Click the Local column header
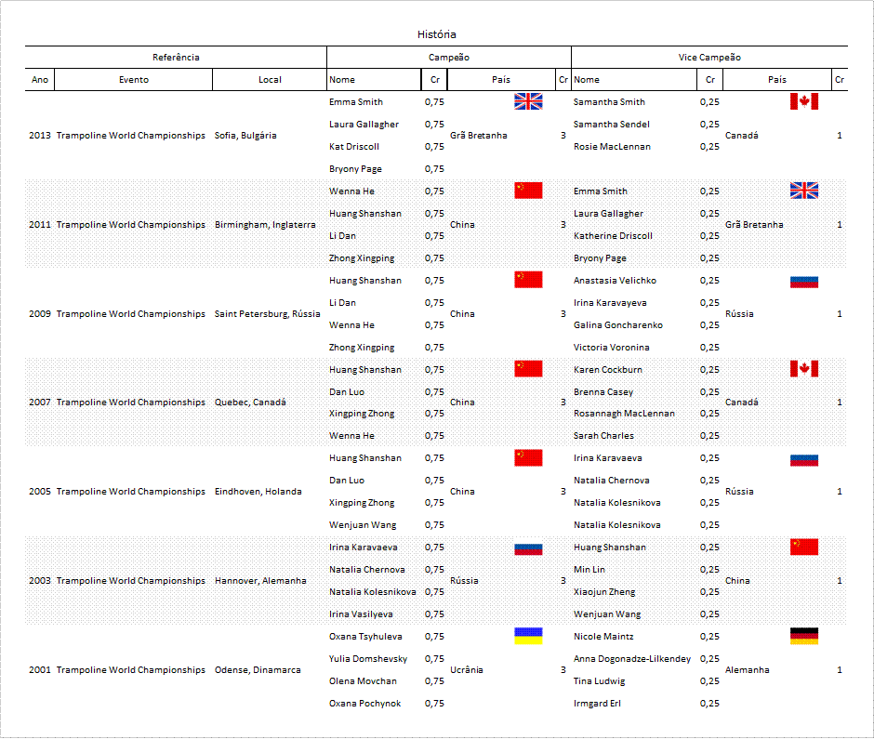 point(270,80)
